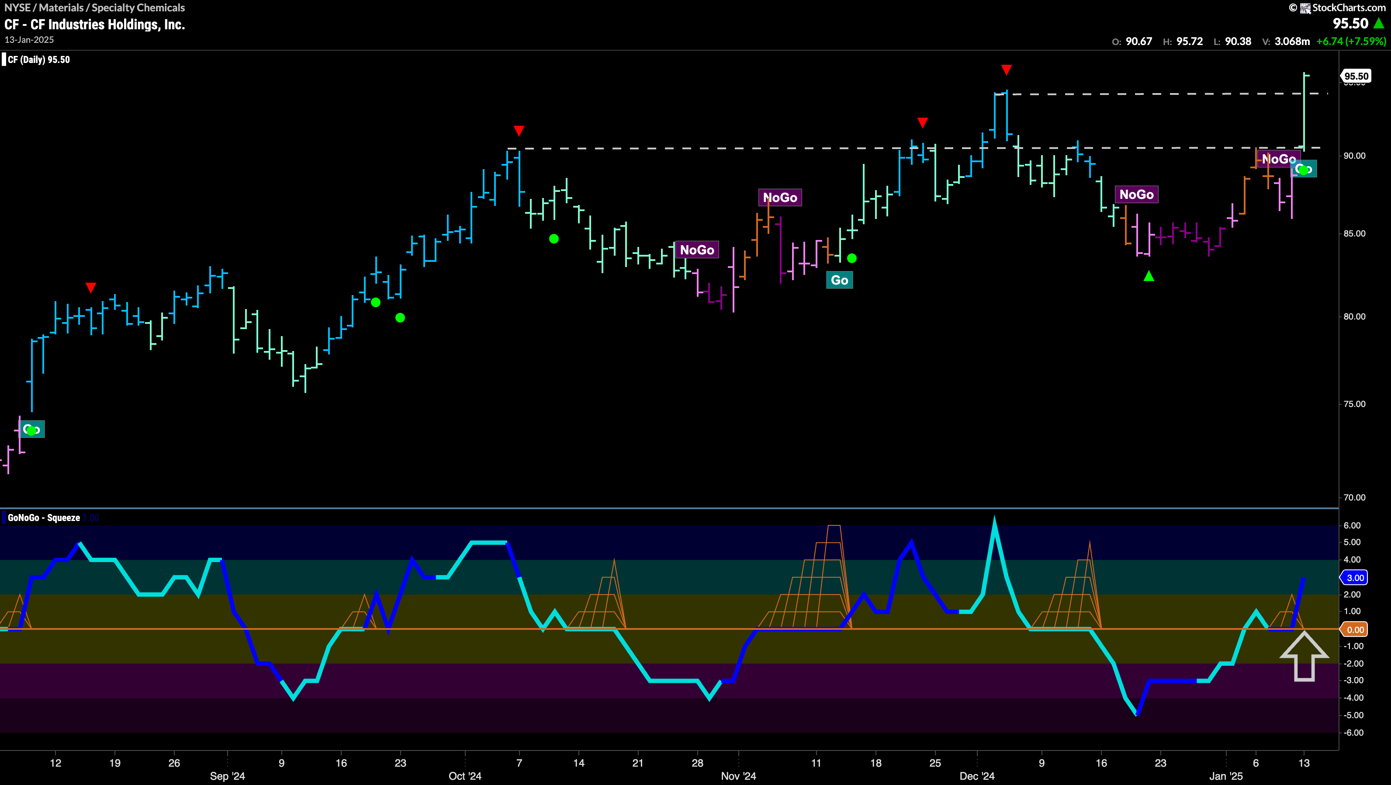
Task: Select the Jan '25 month label on the time axis
Action: 1226,776
